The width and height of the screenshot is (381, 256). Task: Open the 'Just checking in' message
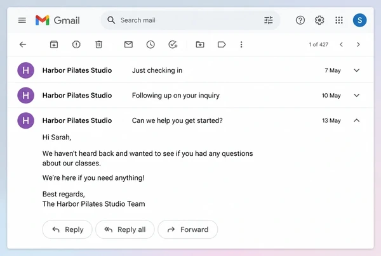click(190, 70)
